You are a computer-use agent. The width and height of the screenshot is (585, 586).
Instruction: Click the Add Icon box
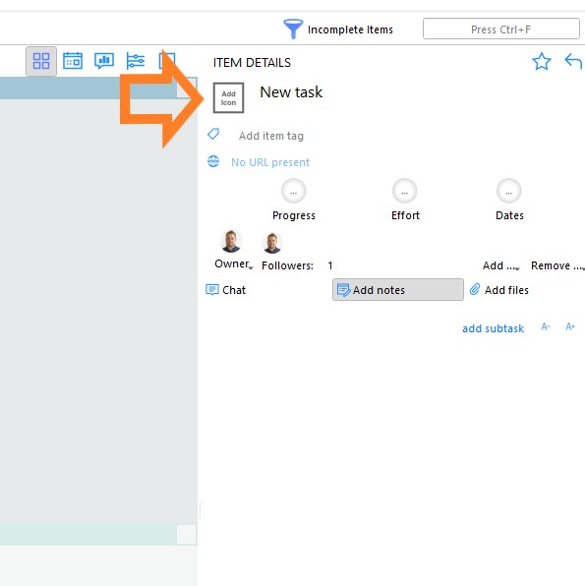pyautogui.click(x=228, y=98)
